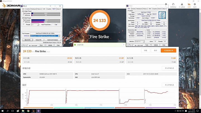The width and height of the screenshot is (201, 113).
Task: Open Google Chrome from taskbar
Action: pyautogui.click(x=28, y=111)
